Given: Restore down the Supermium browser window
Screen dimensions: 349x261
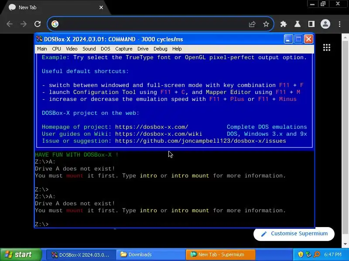Looking at the screenshot, I should (x=323, y=4).
